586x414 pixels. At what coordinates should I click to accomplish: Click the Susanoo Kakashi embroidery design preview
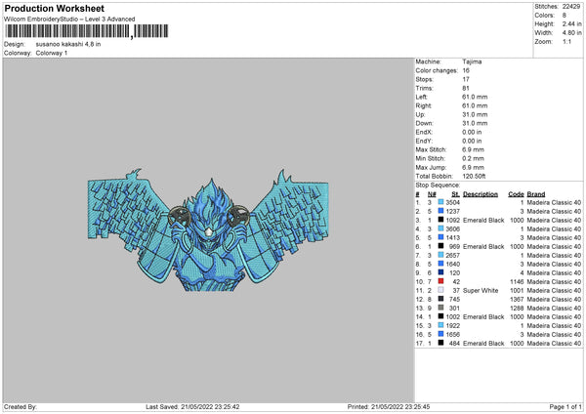208,230
